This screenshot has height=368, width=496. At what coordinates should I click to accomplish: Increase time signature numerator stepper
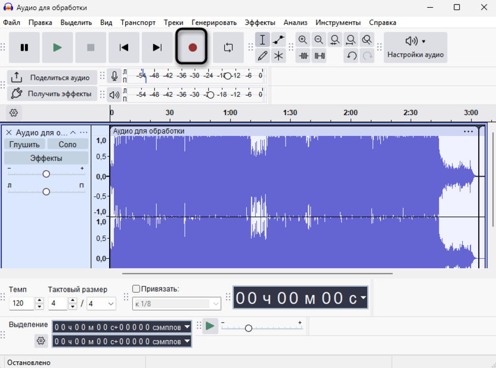pyautogui.click(x=73, y=300)
